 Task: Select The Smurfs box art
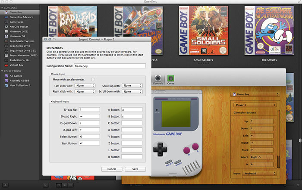pyautogui.click(x=269, y=31)
